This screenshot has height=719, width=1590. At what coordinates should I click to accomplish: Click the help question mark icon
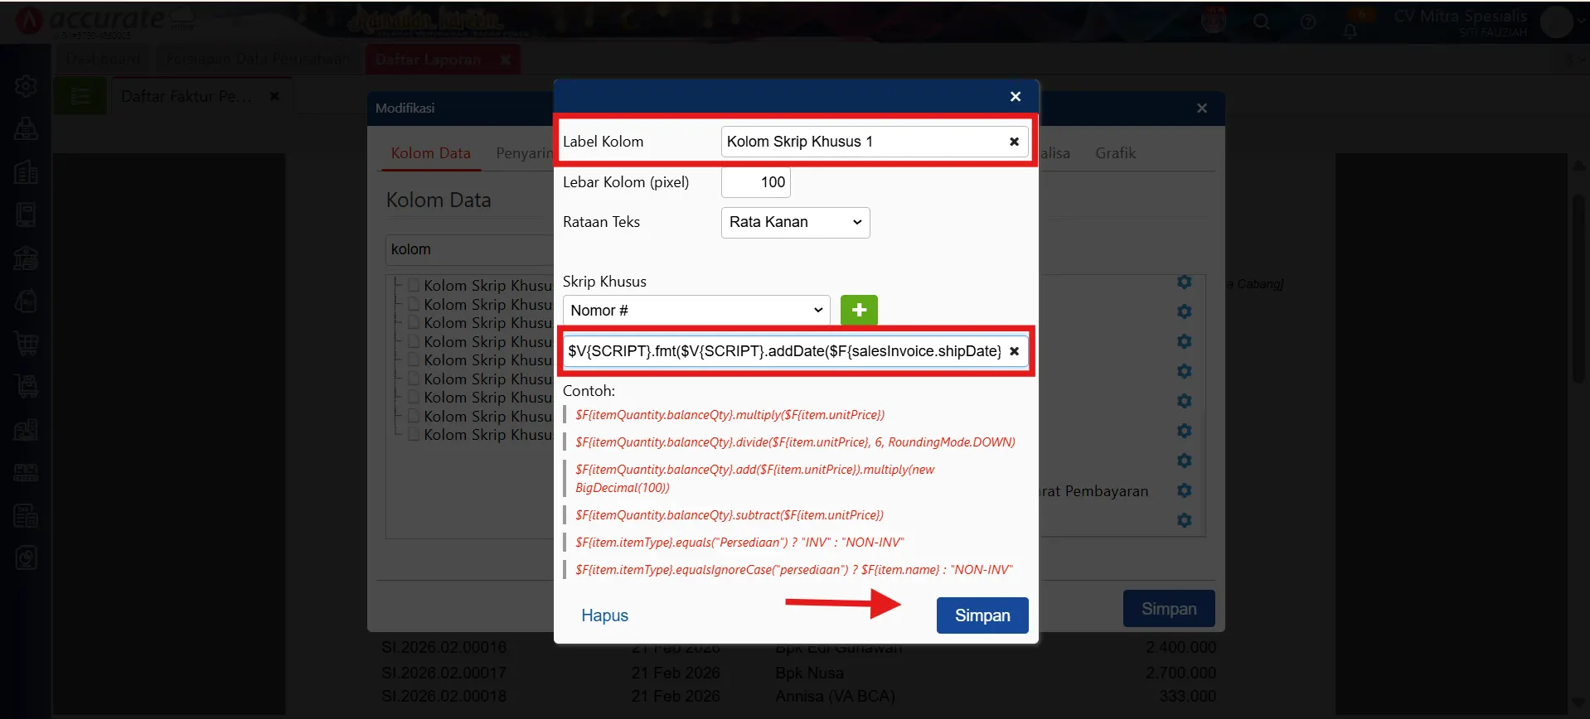(1308, 22)
